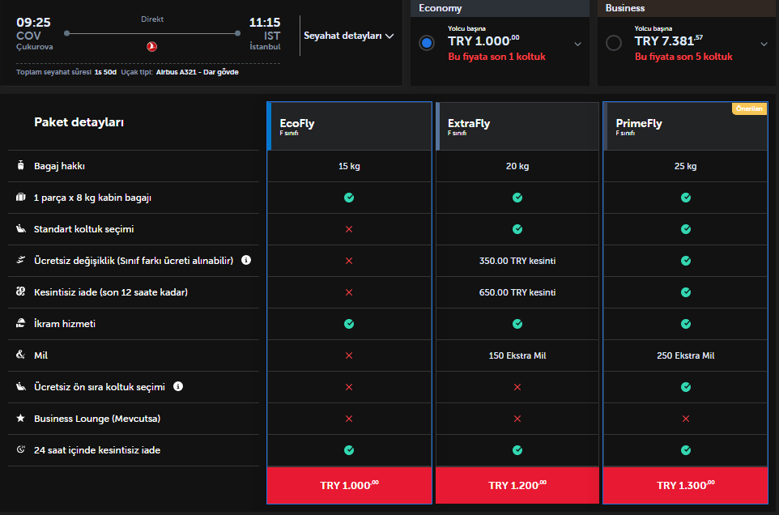
Task: Click info icon beside Ücretsiz ön sıra koltuk seçimi
Action: [178, 386]
